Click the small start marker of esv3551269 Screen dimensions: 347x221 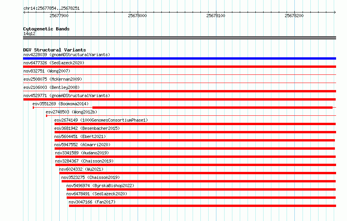33,108
